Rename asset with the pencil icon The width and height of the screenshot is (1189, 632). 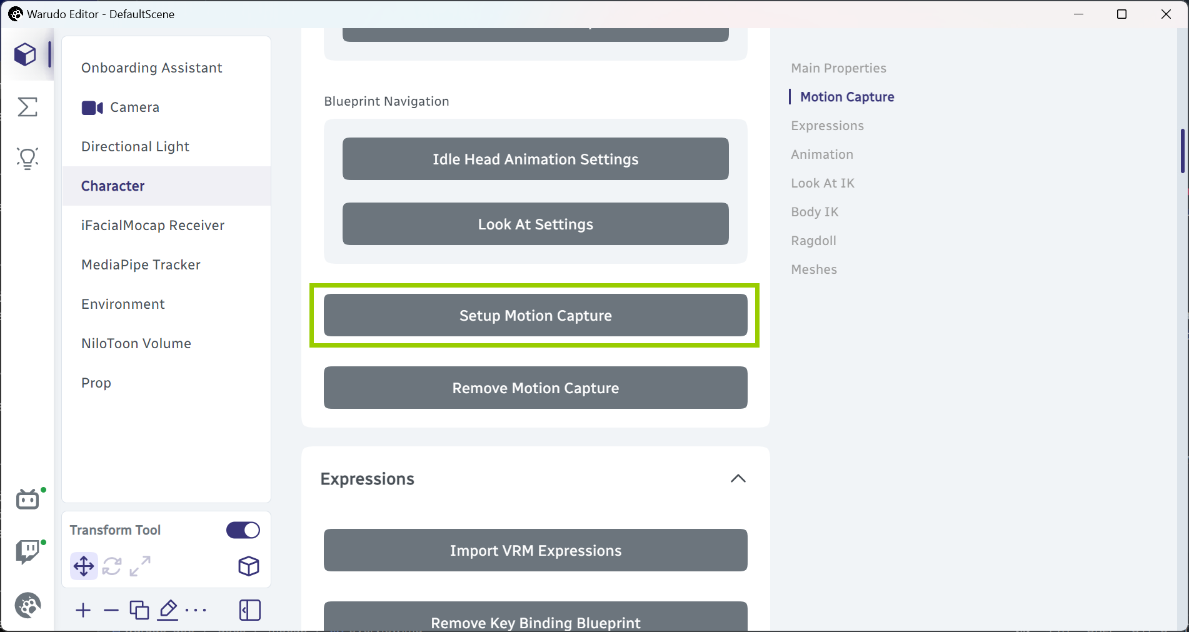coord(168,610)
